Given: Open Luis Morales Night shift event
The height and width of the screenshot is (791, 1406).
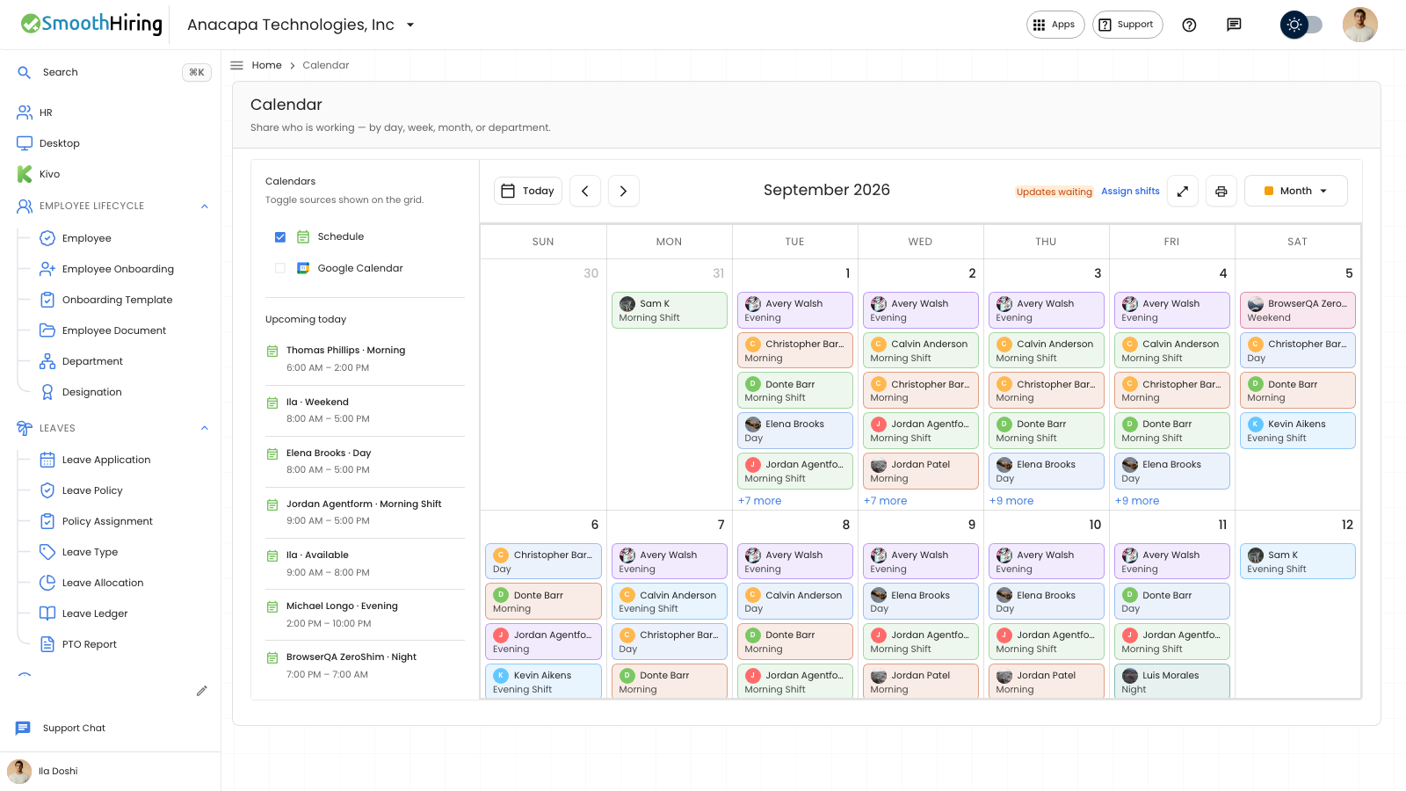Looking at the screenshot, I should point(1172,681).
